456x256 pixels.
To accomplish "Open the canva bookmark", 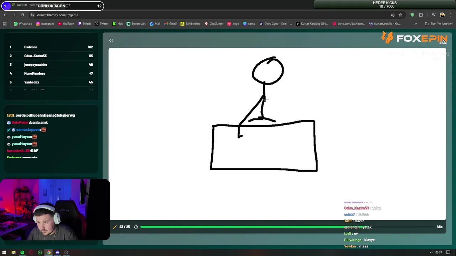I will (249, 24).
